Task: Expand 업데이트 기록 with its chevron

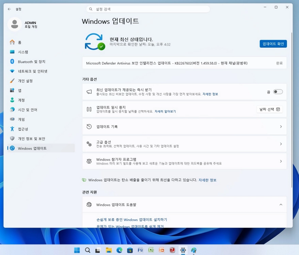Action: (281, 126)
